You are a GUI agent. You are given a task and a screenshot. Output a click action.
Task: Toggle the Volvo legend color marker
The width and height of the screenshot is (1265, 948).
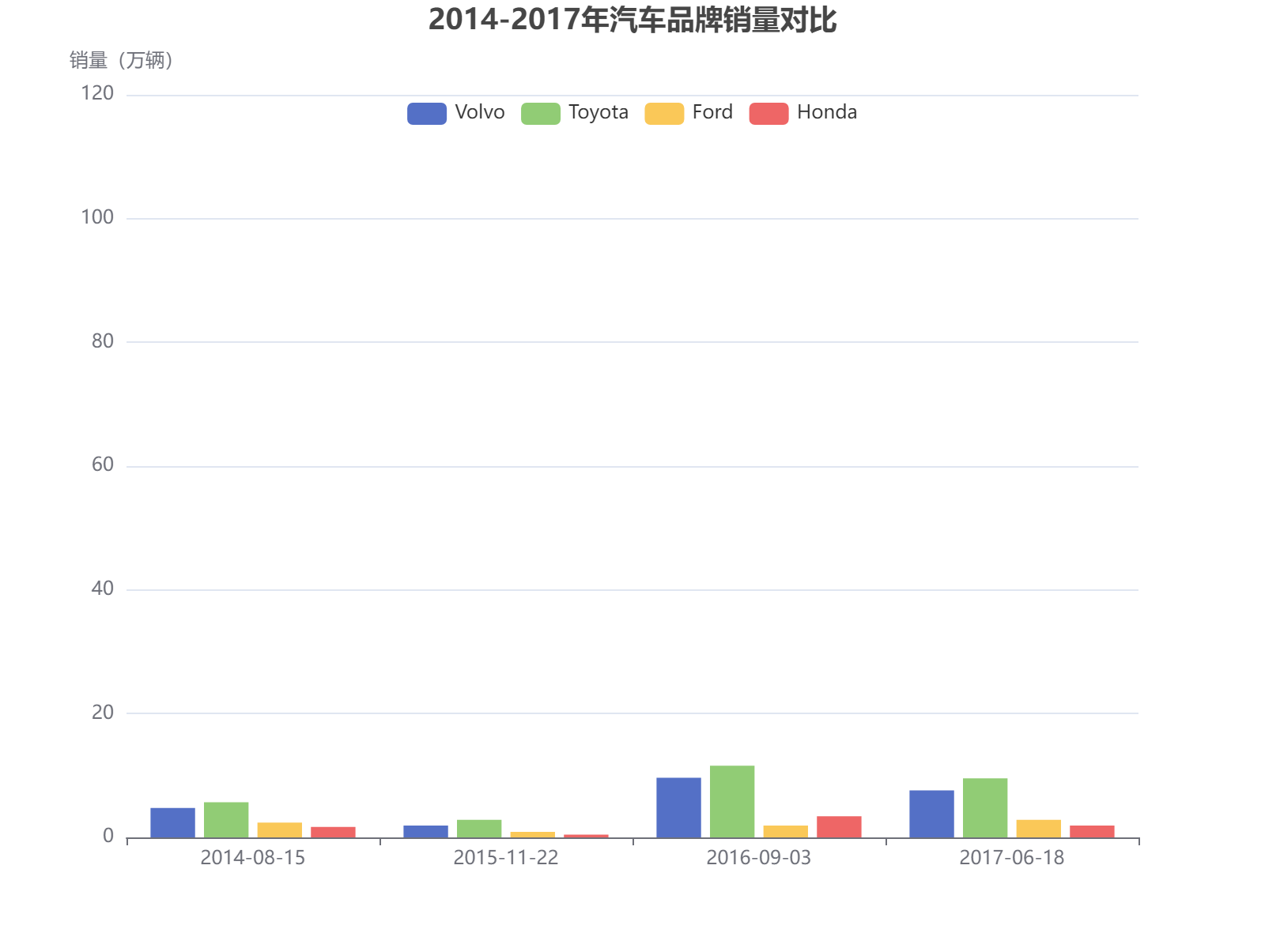click(x=425, y=112)
